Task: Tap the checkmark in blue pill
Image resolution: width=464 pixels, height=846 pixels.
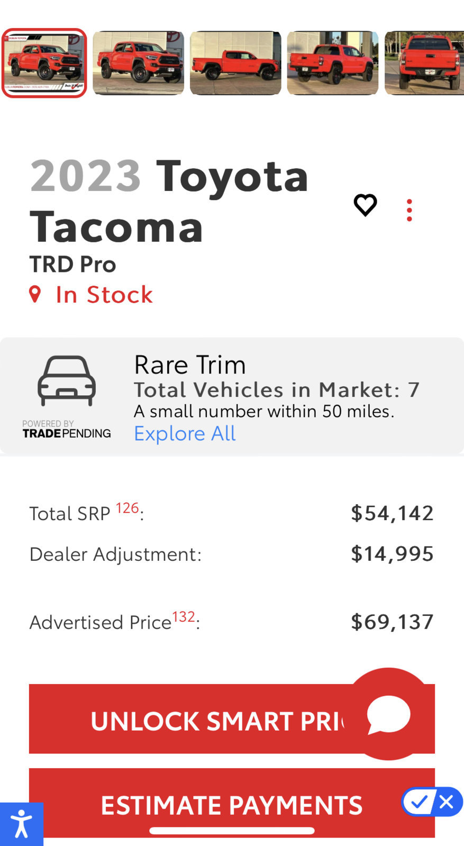Action: [420, 802]
